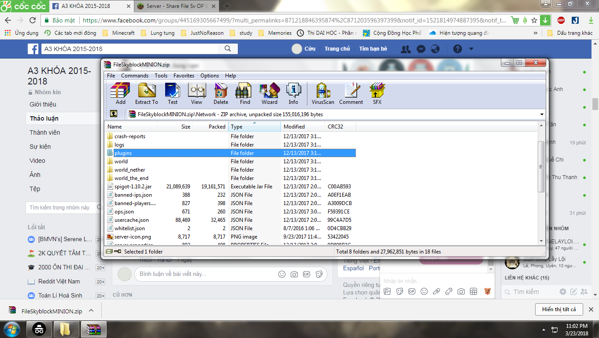Open Thành viên in the group sidebar
The height and width of the screenshot is (338, 599).
point(45,132)
